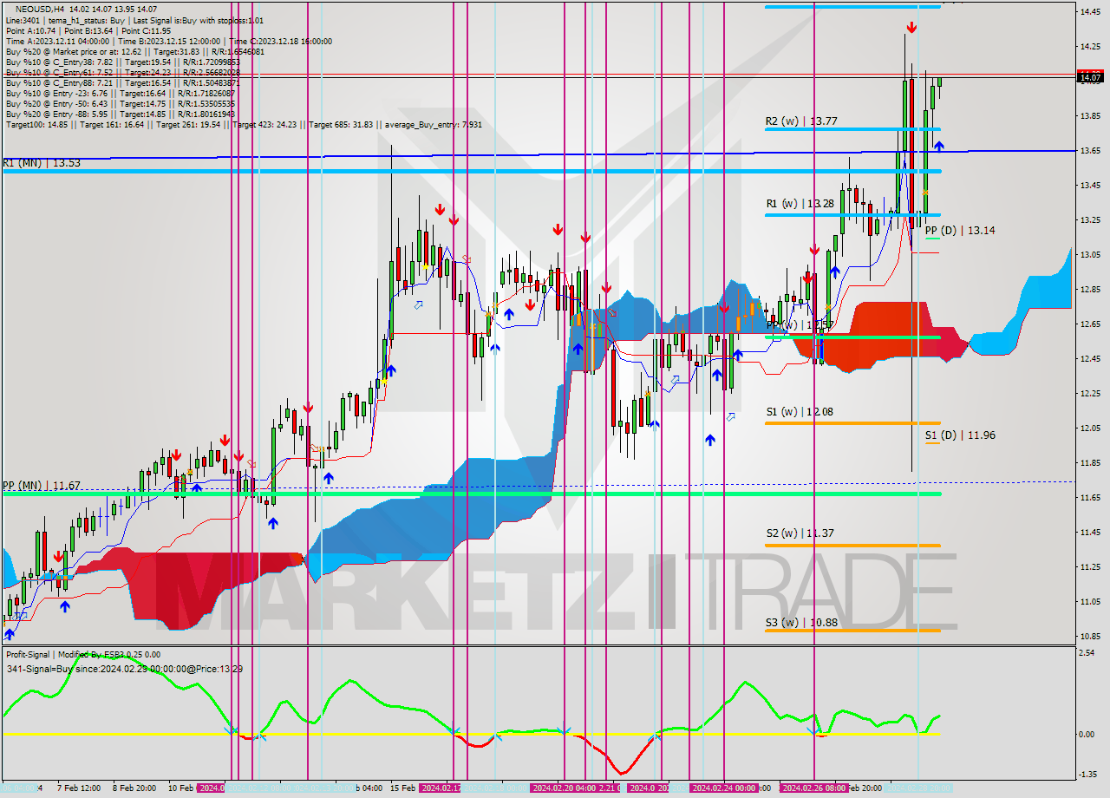Screen dimensions: 1110x798
Task: Click the 'PP (MN) | 11.67' monthly pivot label
Action: tap(41, 486)
